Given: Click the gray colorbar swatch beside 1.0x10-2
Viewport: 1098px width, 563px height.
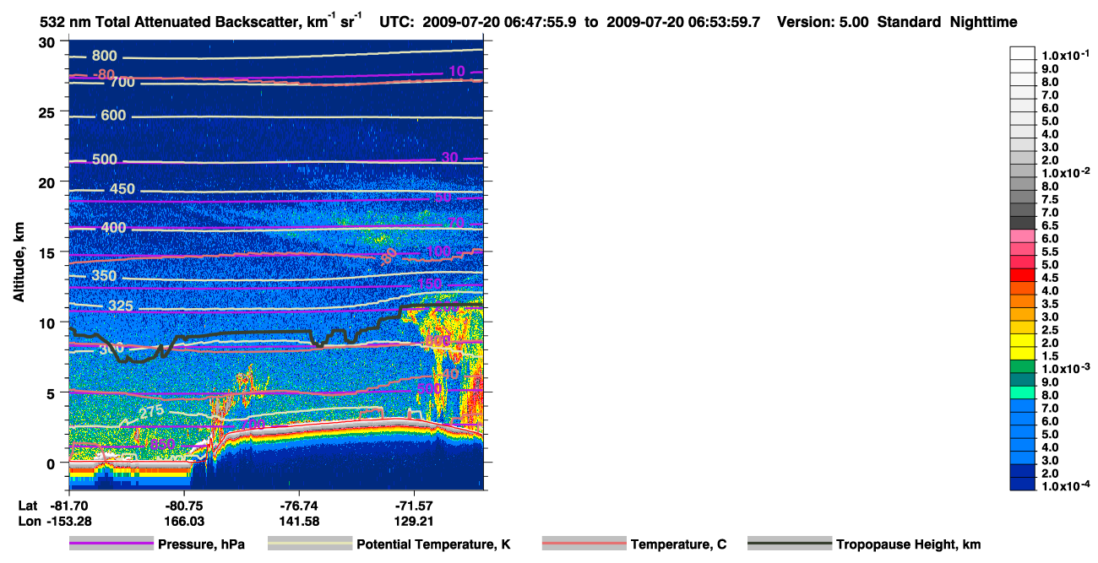Looking at the screenshot, I should coord(1022,171).
